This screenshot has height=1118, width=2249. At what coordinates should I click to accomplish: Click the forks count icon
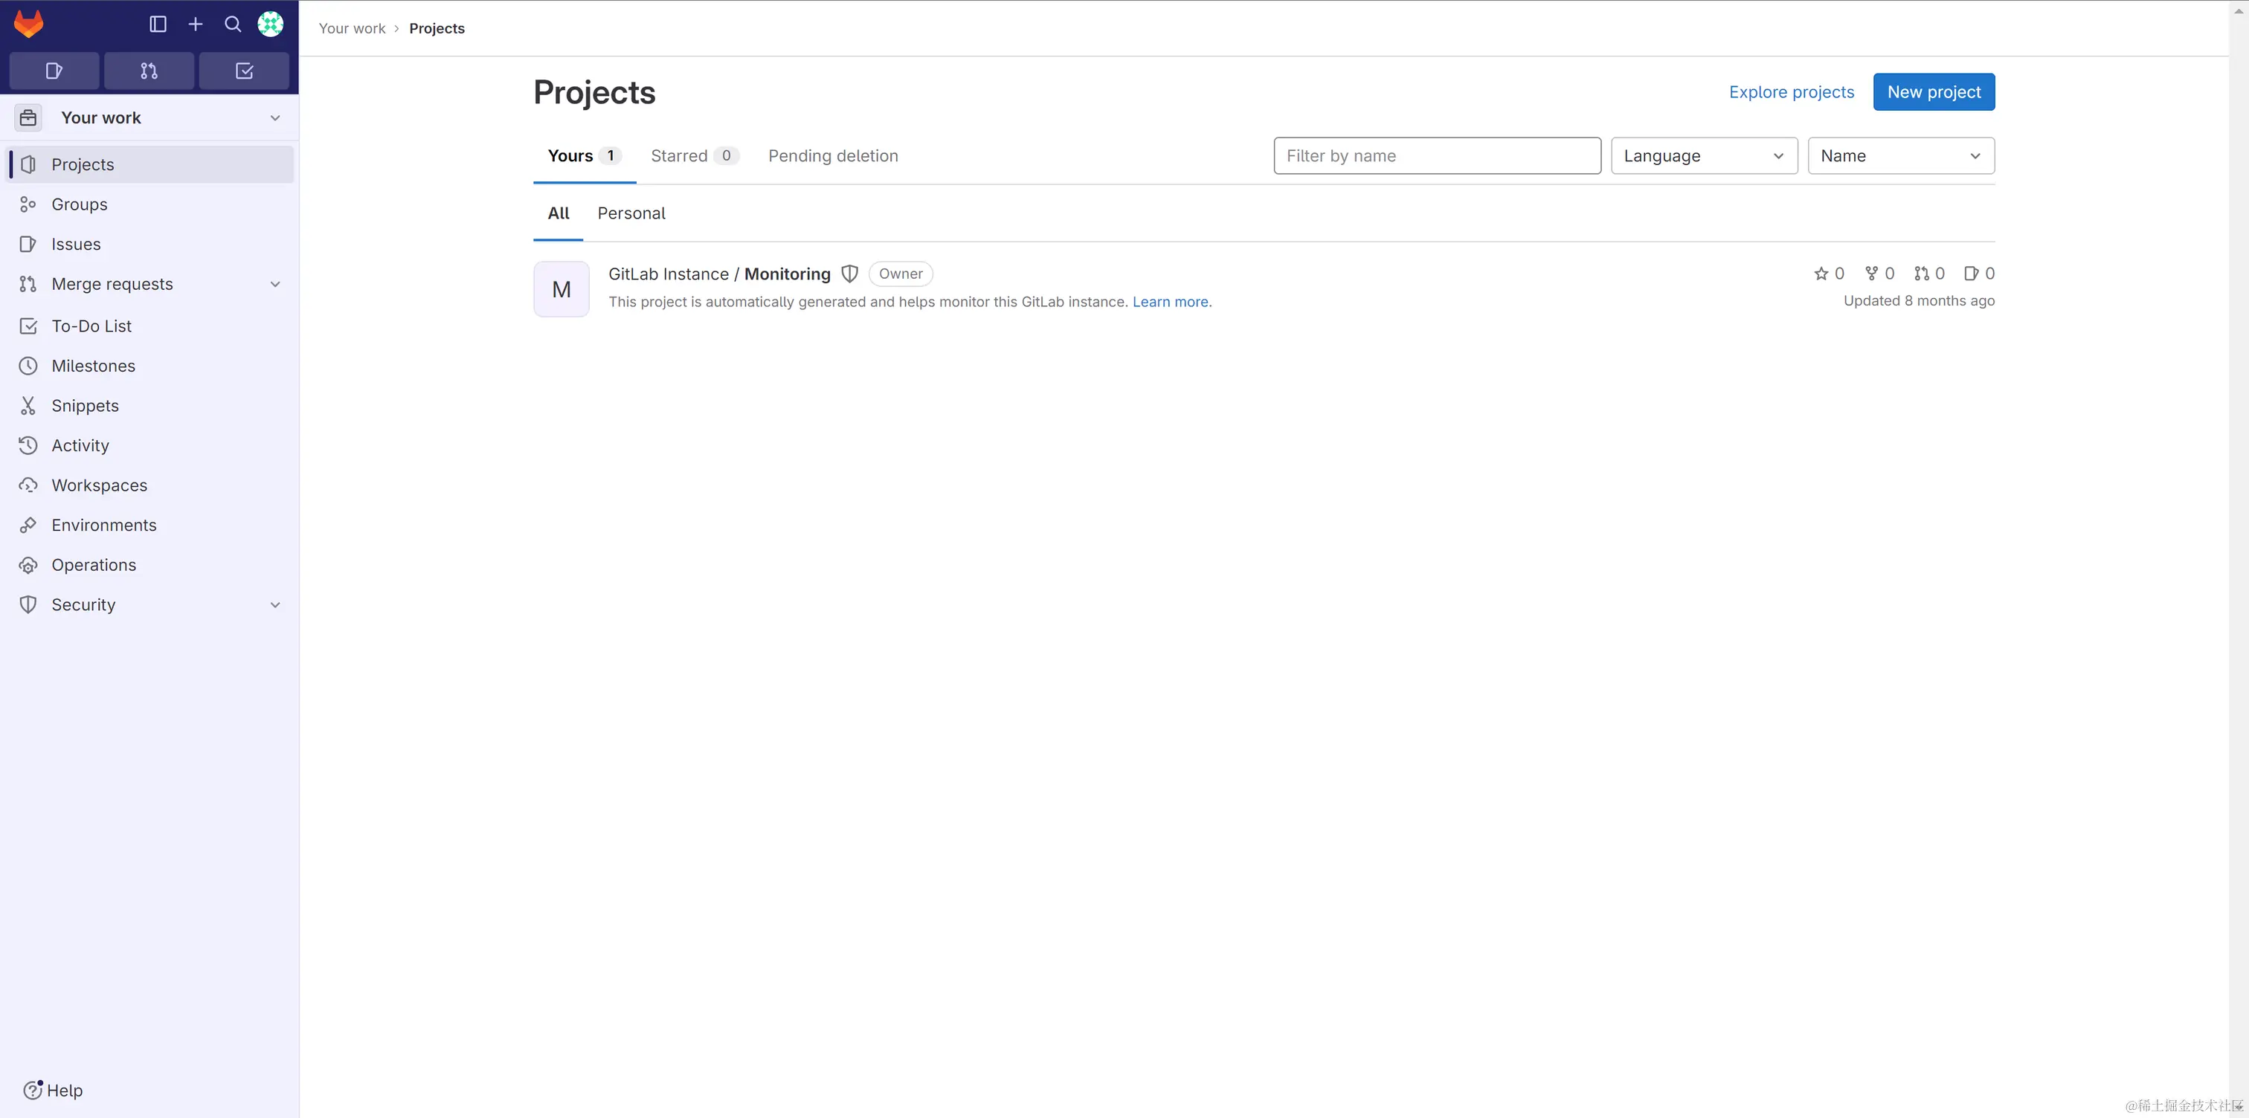(1871, 274)
